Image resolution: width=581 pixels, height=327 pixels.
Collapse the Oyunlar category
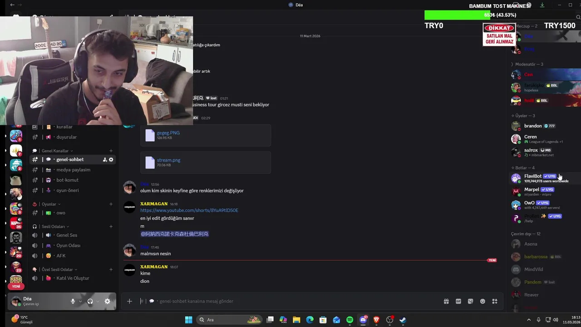(x=46, y=204)
